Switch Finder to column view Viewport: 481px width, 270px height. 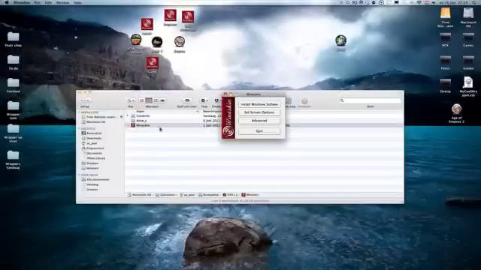coord(156,100)
